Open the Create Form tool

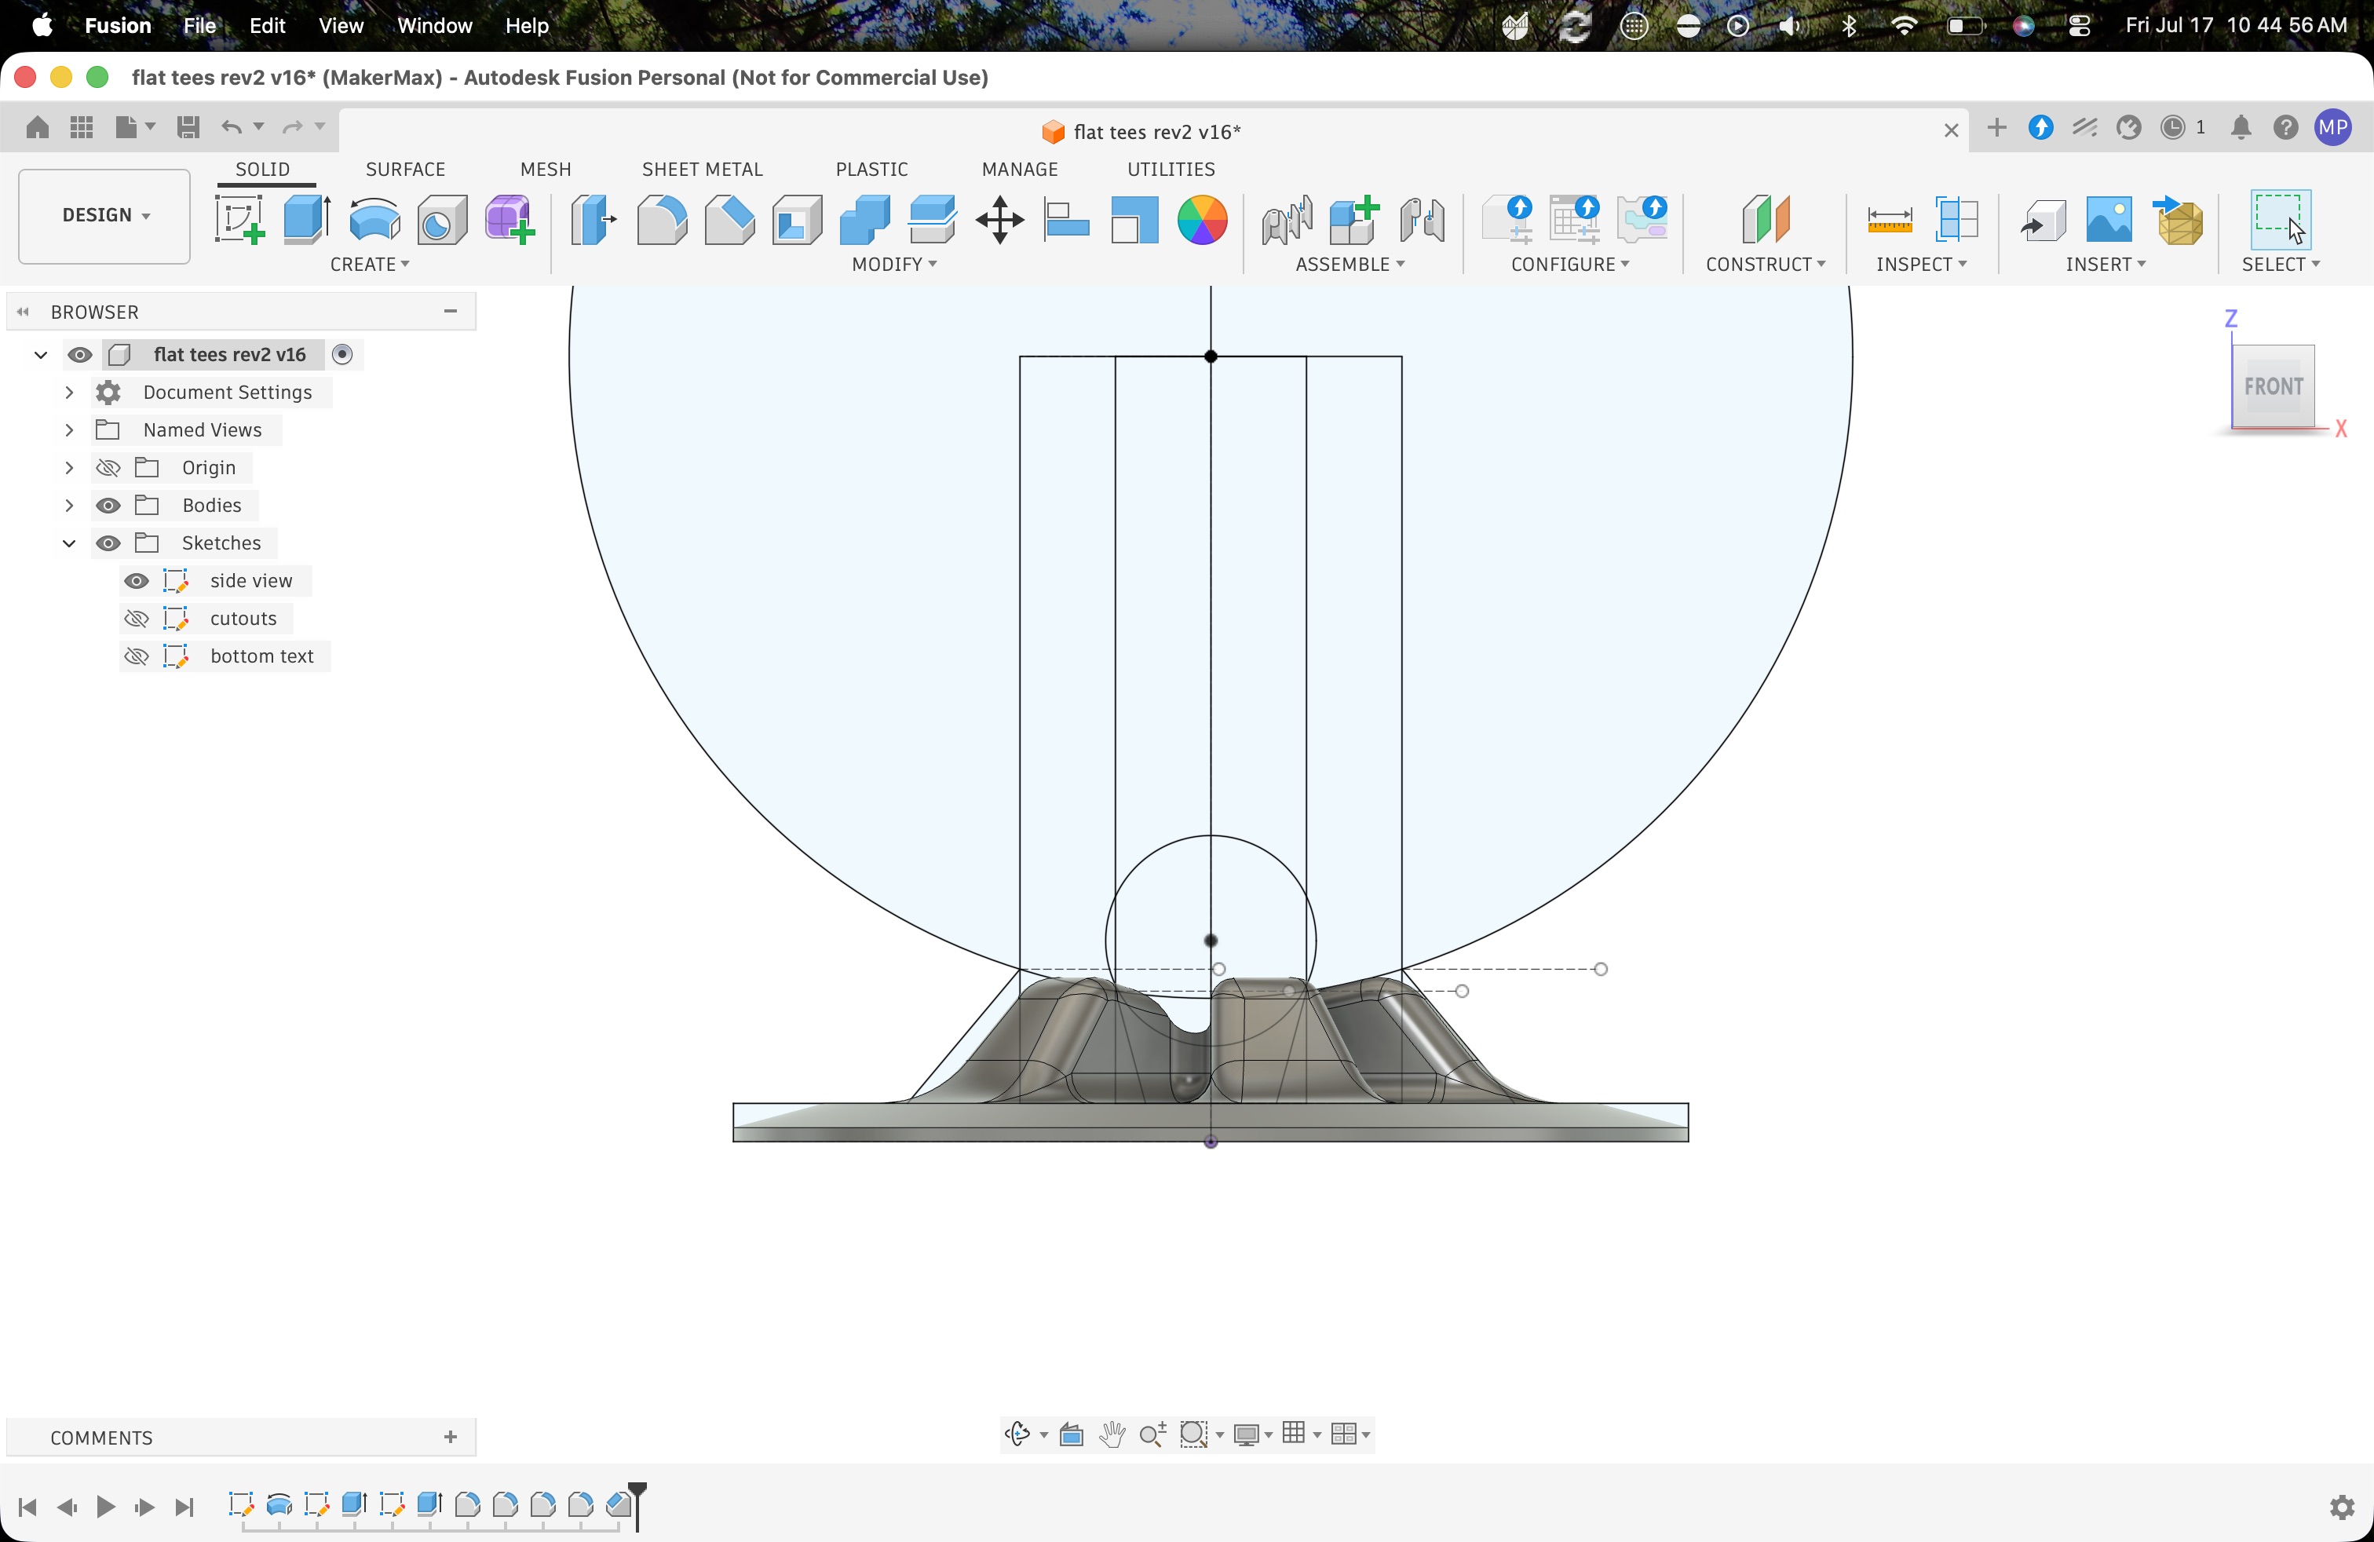click(x=509, y=219)
